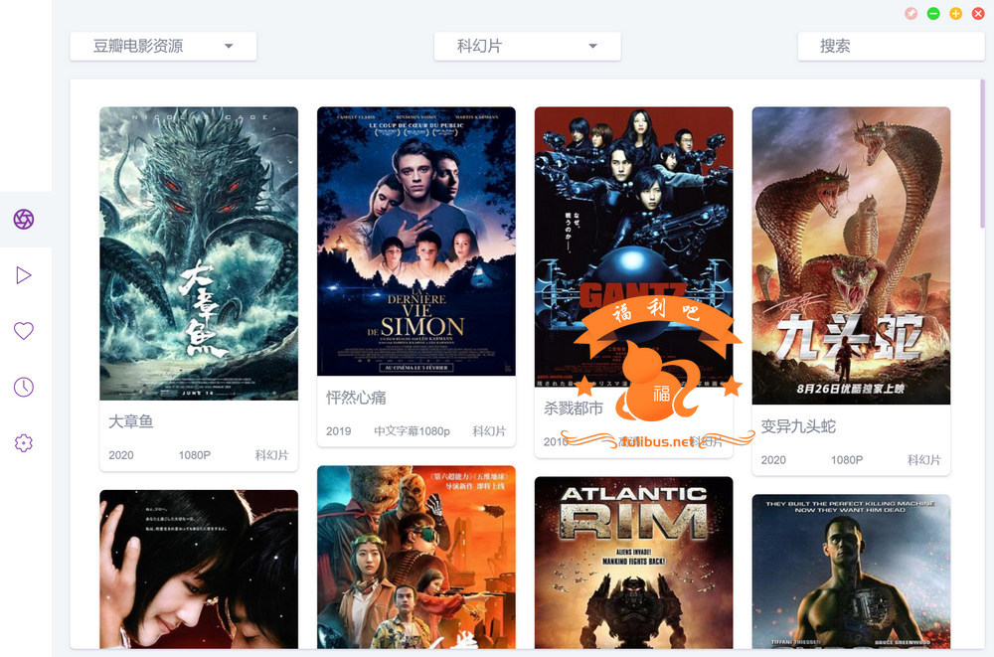This screenshot has height=657, width=994.
Task: Click the 怦然心痛 title text
Action: [356, 398]
